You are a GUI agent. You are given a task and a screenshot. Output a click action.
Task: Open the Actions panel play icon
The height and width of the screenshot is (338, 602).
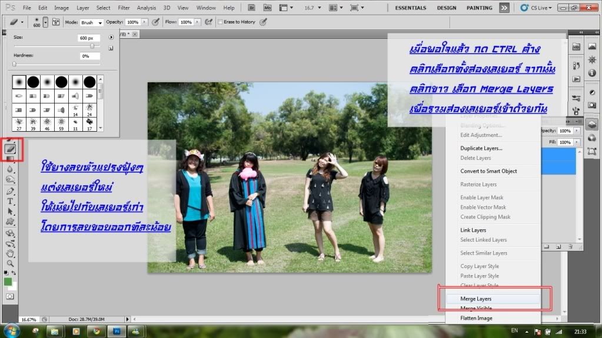[576, 79]
